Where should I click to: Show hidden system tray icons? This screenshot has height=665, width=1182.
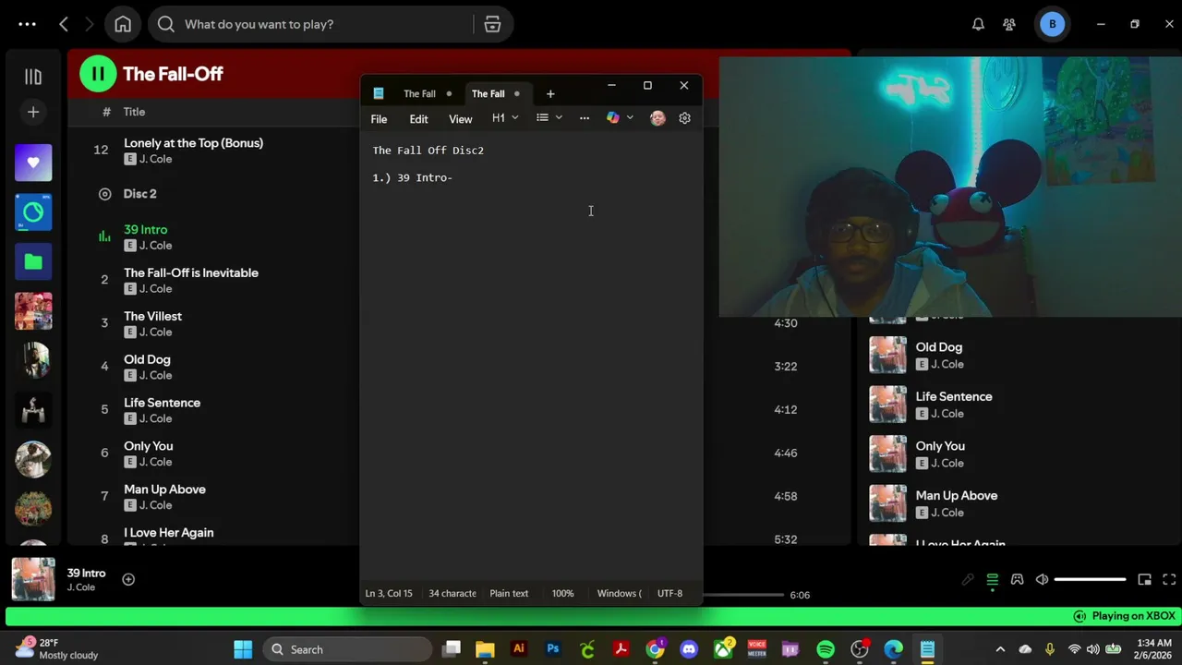pos(1001,649)
